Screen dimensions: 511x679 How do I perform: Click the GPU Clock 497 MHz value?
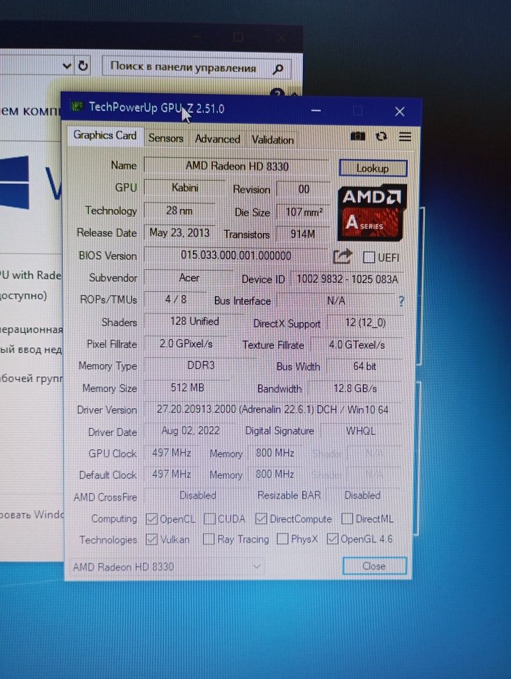pos(172,453)
